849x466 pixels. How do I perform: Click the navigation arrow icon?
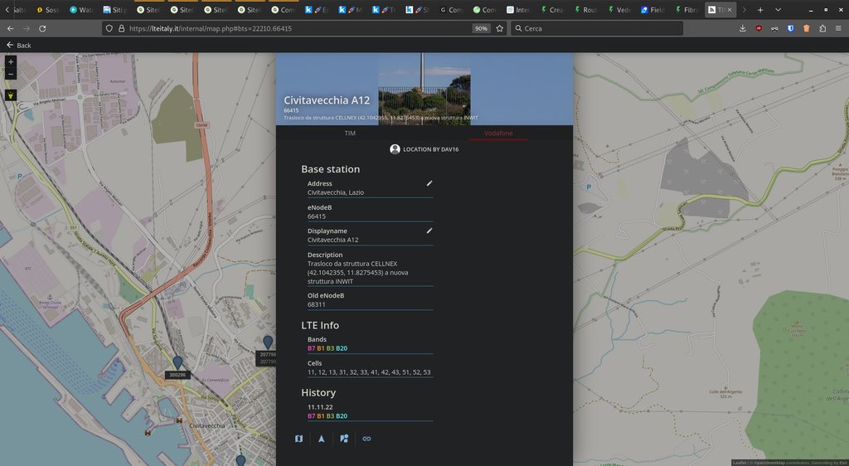click(x=322, y=439)
